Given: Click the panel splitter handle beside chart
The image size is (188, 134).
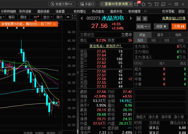Looking at the screenshot, I should [x=78, y=72].
